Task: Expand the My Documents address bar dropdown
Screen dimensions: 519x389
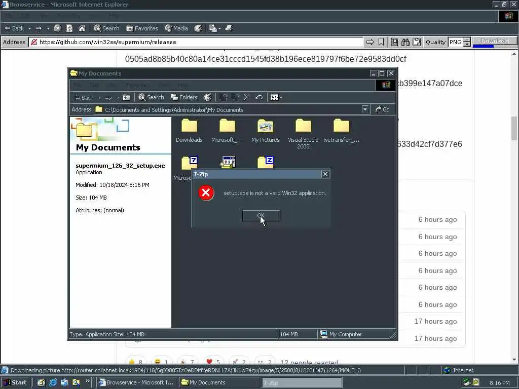Action: [365, 109]
